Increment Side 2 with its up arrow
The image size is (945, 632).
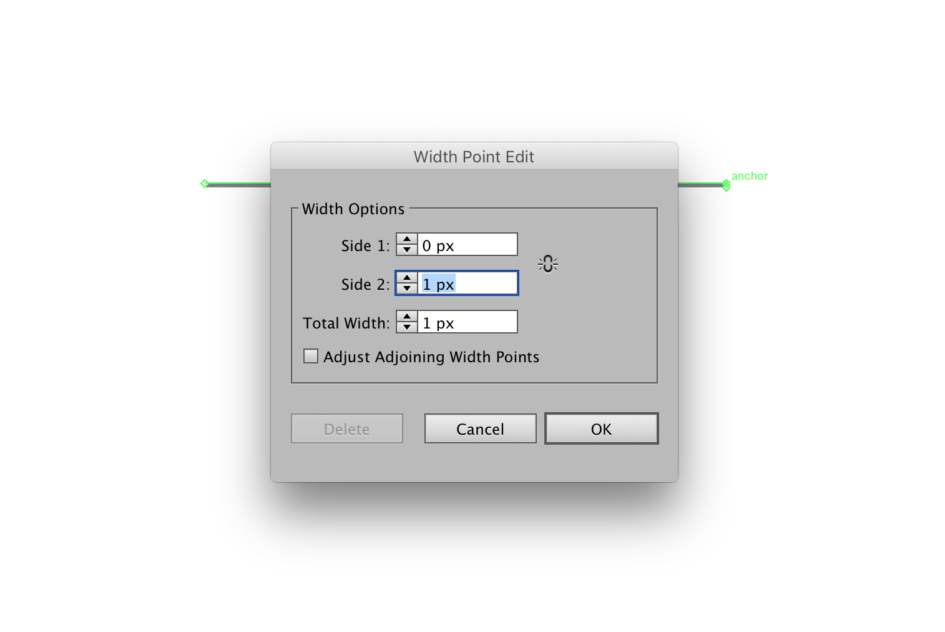406,278
